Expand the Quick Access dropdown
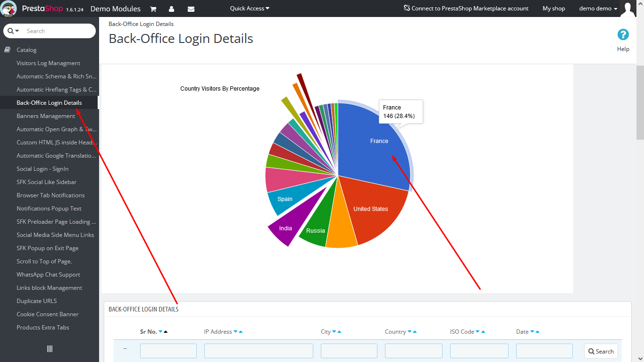 (250, 8)
